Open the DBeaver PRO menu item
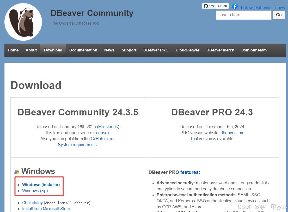The height and width of the screenshot is (212, 288). pyautogui.click(x=156, y=50)
